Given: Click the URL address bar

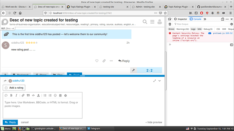Looking at the screenshot, I should point(103,13).
